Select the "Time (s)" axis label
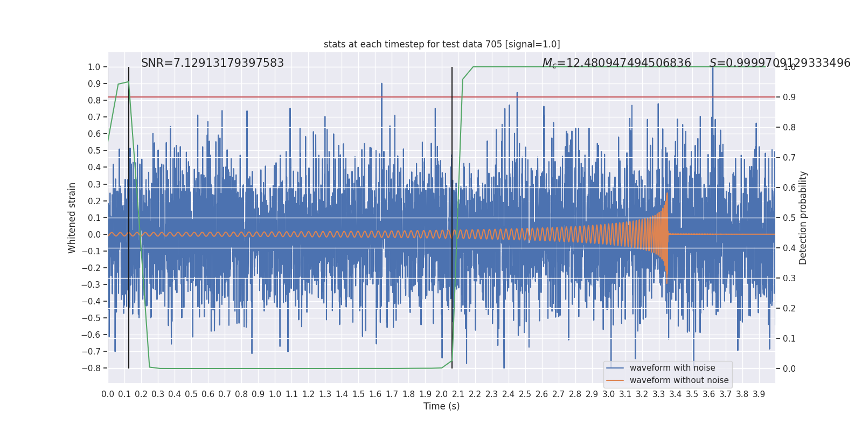This screenshot has width=862, height=431. [442, 406]
